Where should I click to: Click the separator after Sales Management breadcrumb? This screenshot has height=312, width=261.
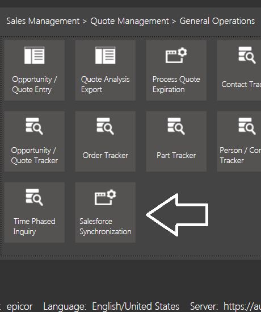[85, 22]
